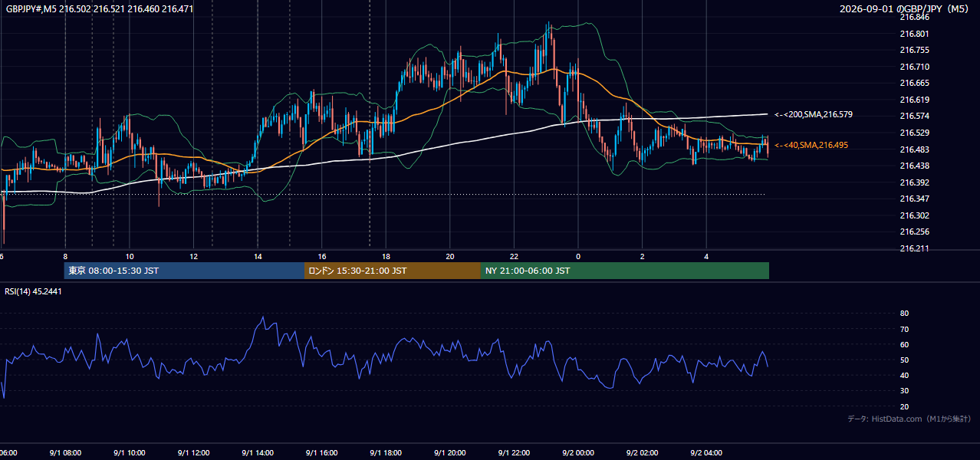Click the 216.710 price level label
This screenshot has width=980, height=460.
[914, 67]
